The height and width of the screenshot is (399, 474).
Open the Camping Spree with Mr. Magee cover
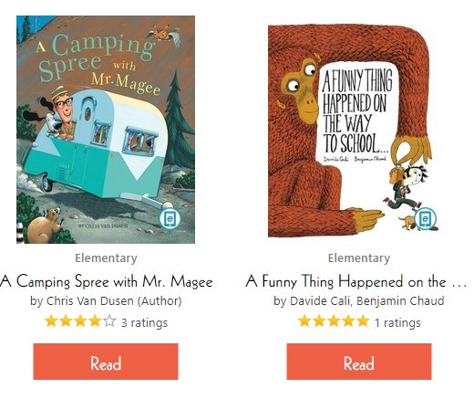click(106, 130)
